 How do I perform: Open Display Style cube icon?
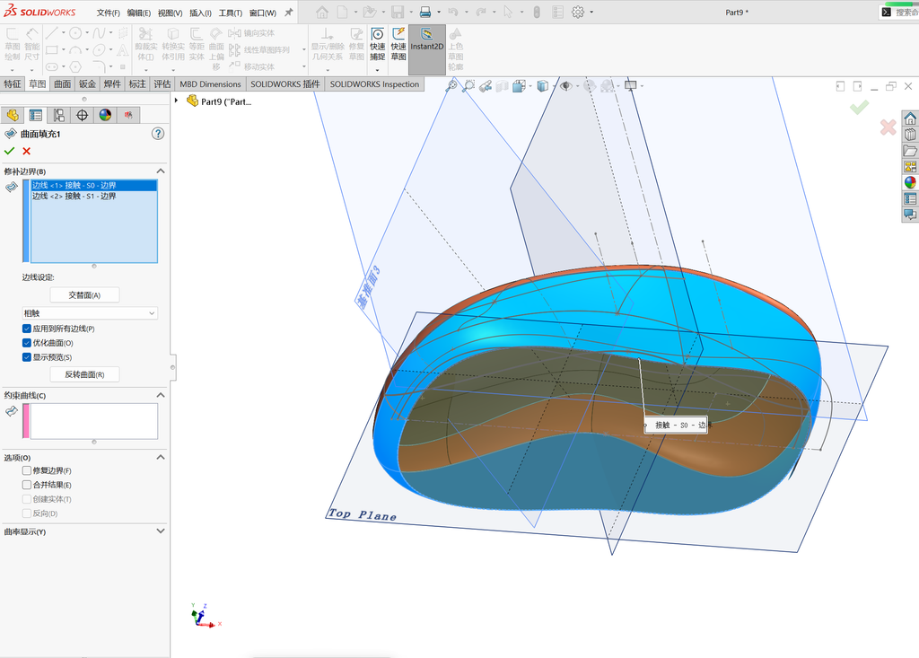(x=543, y=86)
